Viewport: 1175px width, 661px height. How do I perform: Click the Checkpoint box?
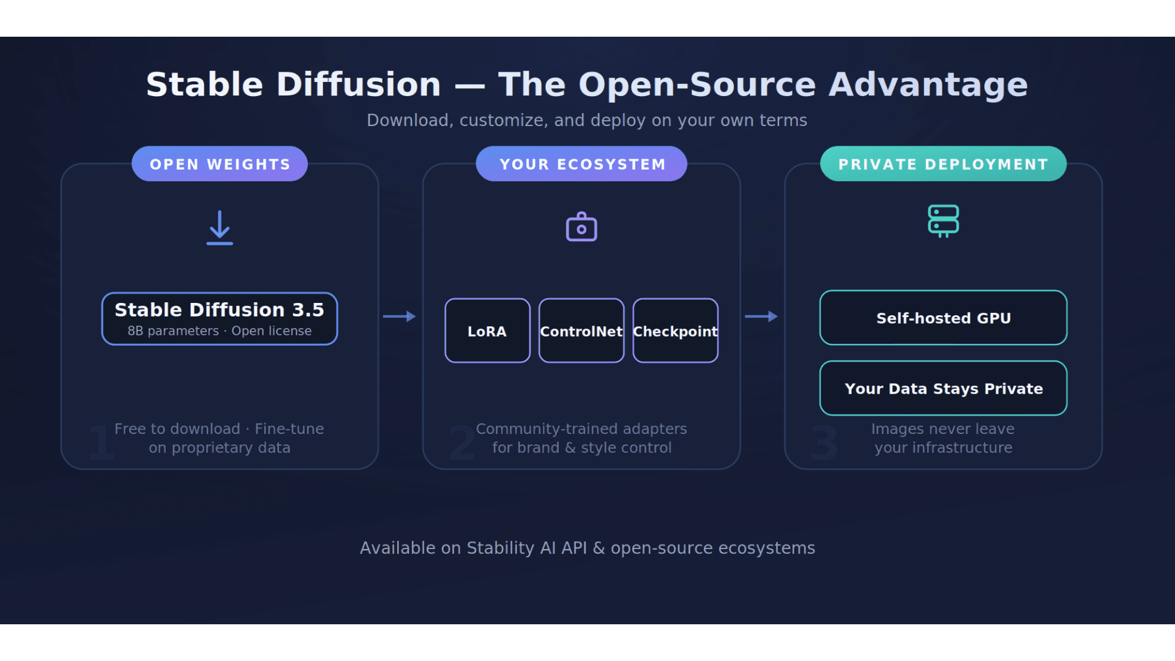pos(676,330)
